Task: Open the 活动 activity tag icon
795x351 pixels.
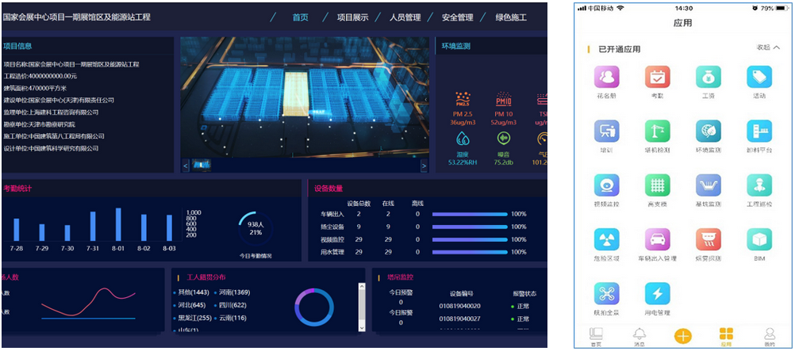Action: click(759, 77)
